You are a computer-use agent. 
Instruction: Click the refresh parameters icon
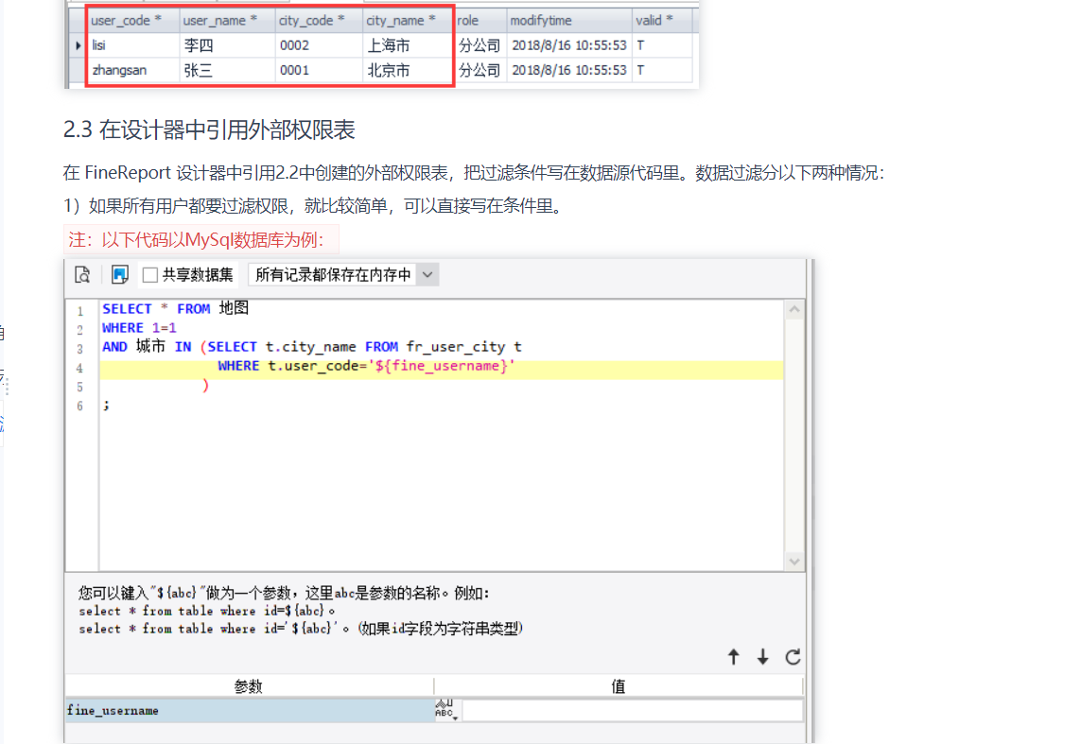[793, 657]
